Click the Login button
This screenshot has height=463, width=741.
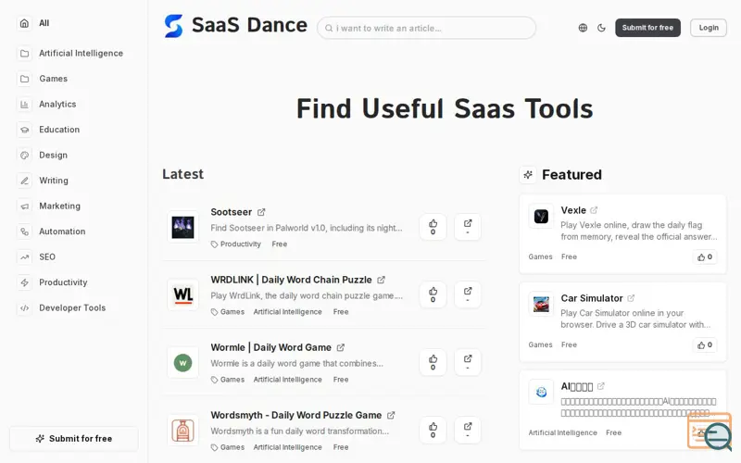[709, 28]
